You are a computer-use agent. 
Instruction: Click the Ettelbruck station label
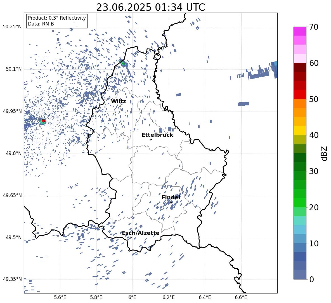(157, 135)
